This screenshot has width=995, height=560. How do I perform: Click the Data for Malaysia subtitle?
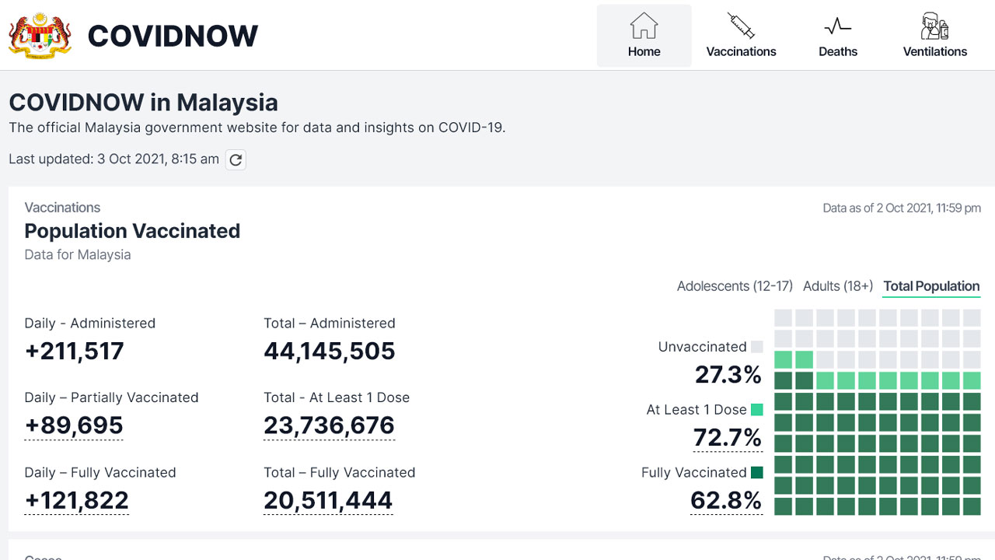tap(78, 254)
